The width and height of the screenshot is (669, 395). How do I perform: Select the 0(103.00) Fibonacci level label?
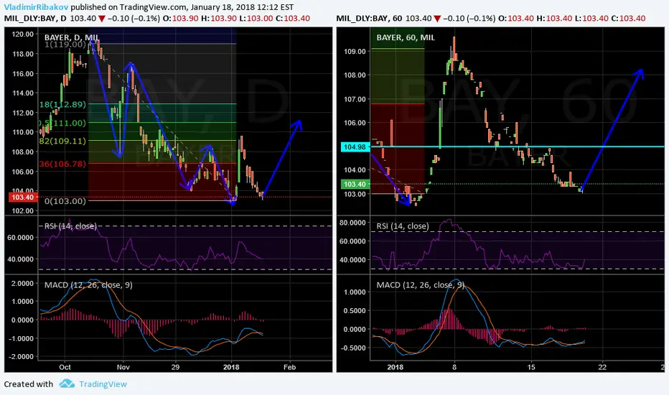[x=65, y=200]
